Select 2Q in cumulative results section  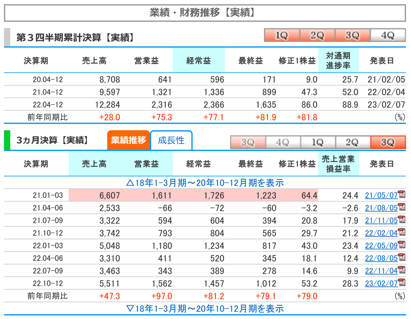pyautogui.click(x=317, y=35)
